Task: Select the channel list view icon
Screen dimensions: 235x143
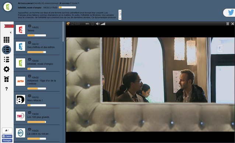Action: pos(7,50)
